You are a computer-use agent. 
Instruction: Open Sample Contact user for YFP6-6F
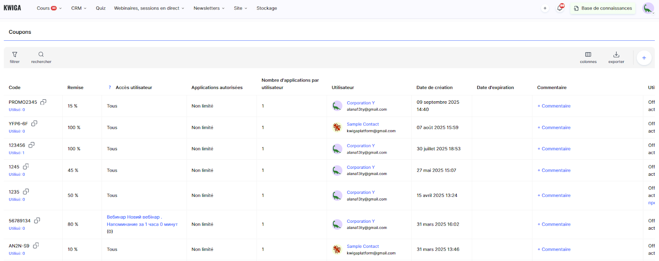point(362,124)
